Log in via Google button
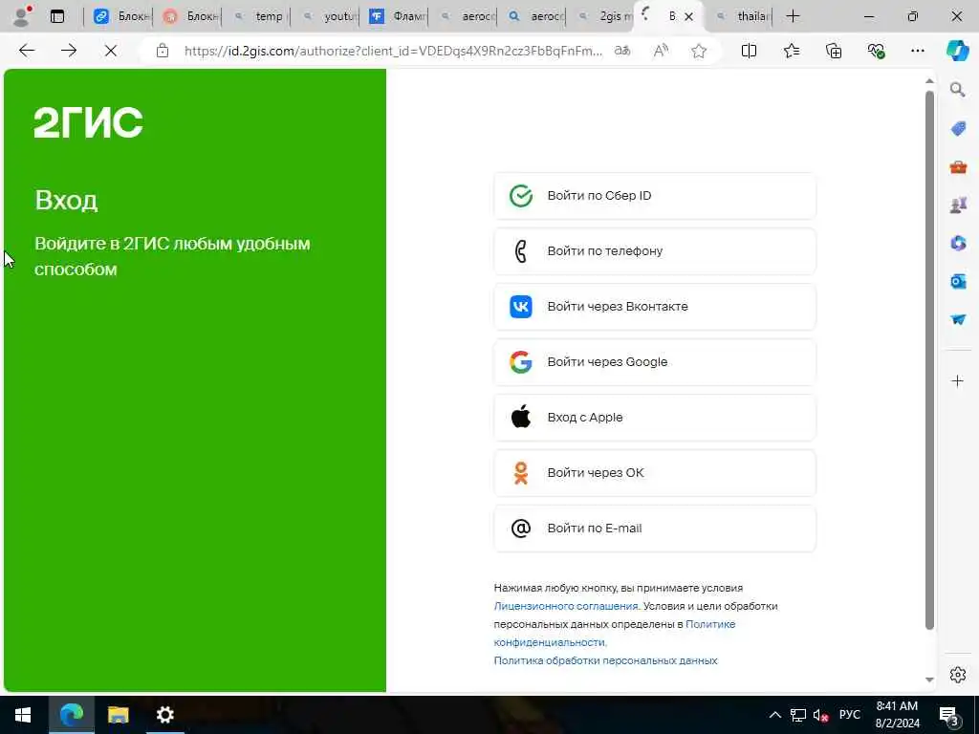979x734 pixels. pos(654,362)
